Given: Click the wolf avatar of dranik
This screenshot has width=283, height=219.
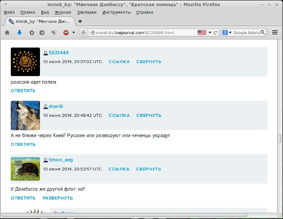Looking at the screenshot, I should coord(25,115).
